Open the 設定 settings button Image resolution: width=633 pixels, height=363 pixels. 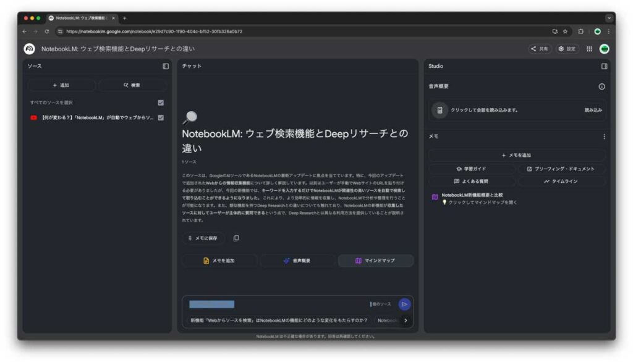(x=567, y=49)
